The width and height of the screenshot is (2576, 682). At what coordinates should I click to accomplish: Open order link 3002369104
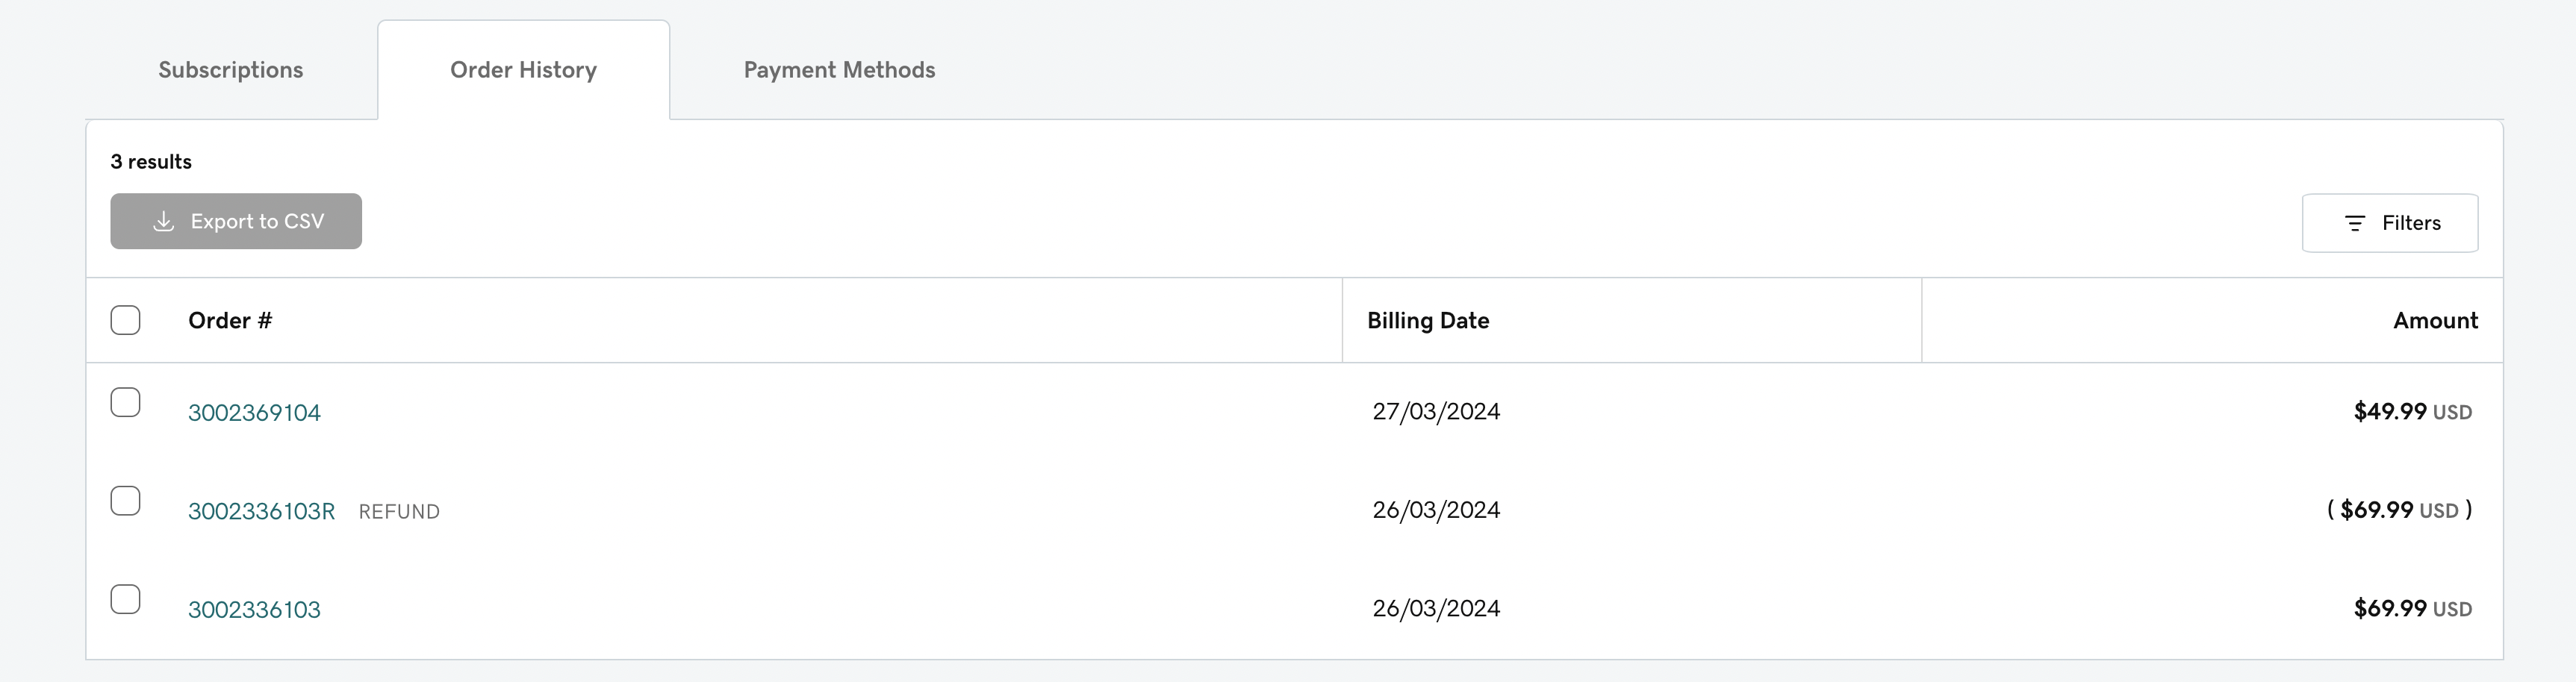[254, 413]
